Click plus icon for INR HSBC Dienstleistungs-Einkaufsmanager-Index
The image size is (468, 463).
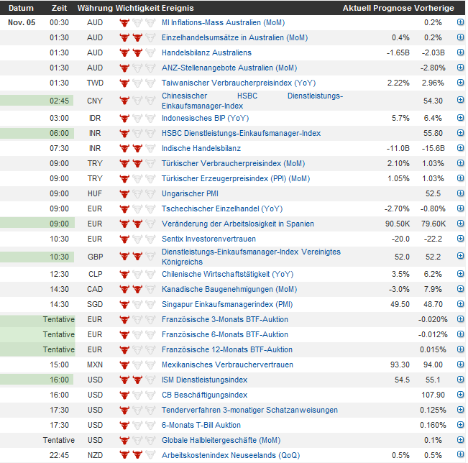[460, 133]
